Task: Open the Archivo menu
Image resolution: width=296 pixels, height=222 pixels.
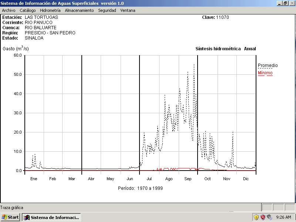Action: point(9,10)
